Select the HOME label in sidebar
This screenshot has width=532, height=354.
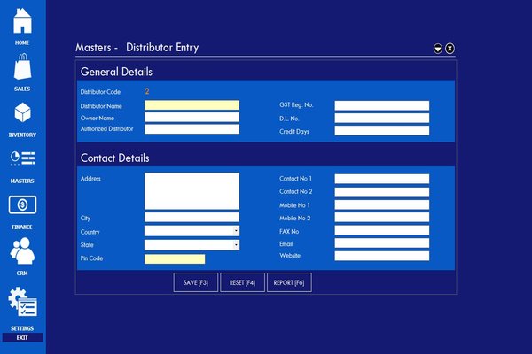(22, 42)
